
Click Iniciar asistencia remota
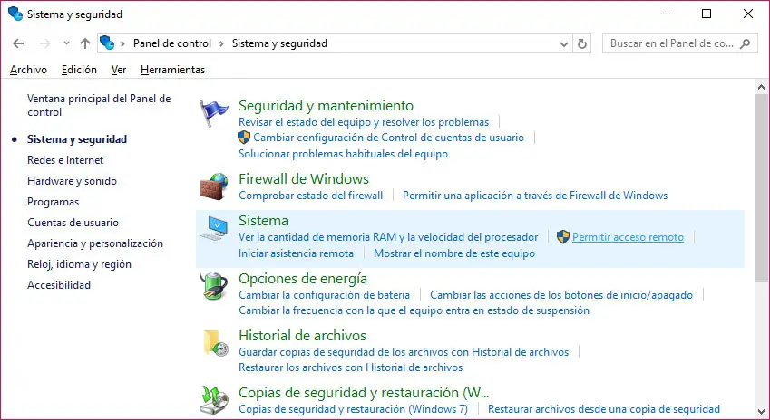click(296, 253)
